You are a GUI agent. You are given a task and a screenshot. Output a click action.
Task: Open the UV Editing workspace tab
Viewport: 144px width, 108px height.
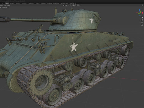coord(24,3)
